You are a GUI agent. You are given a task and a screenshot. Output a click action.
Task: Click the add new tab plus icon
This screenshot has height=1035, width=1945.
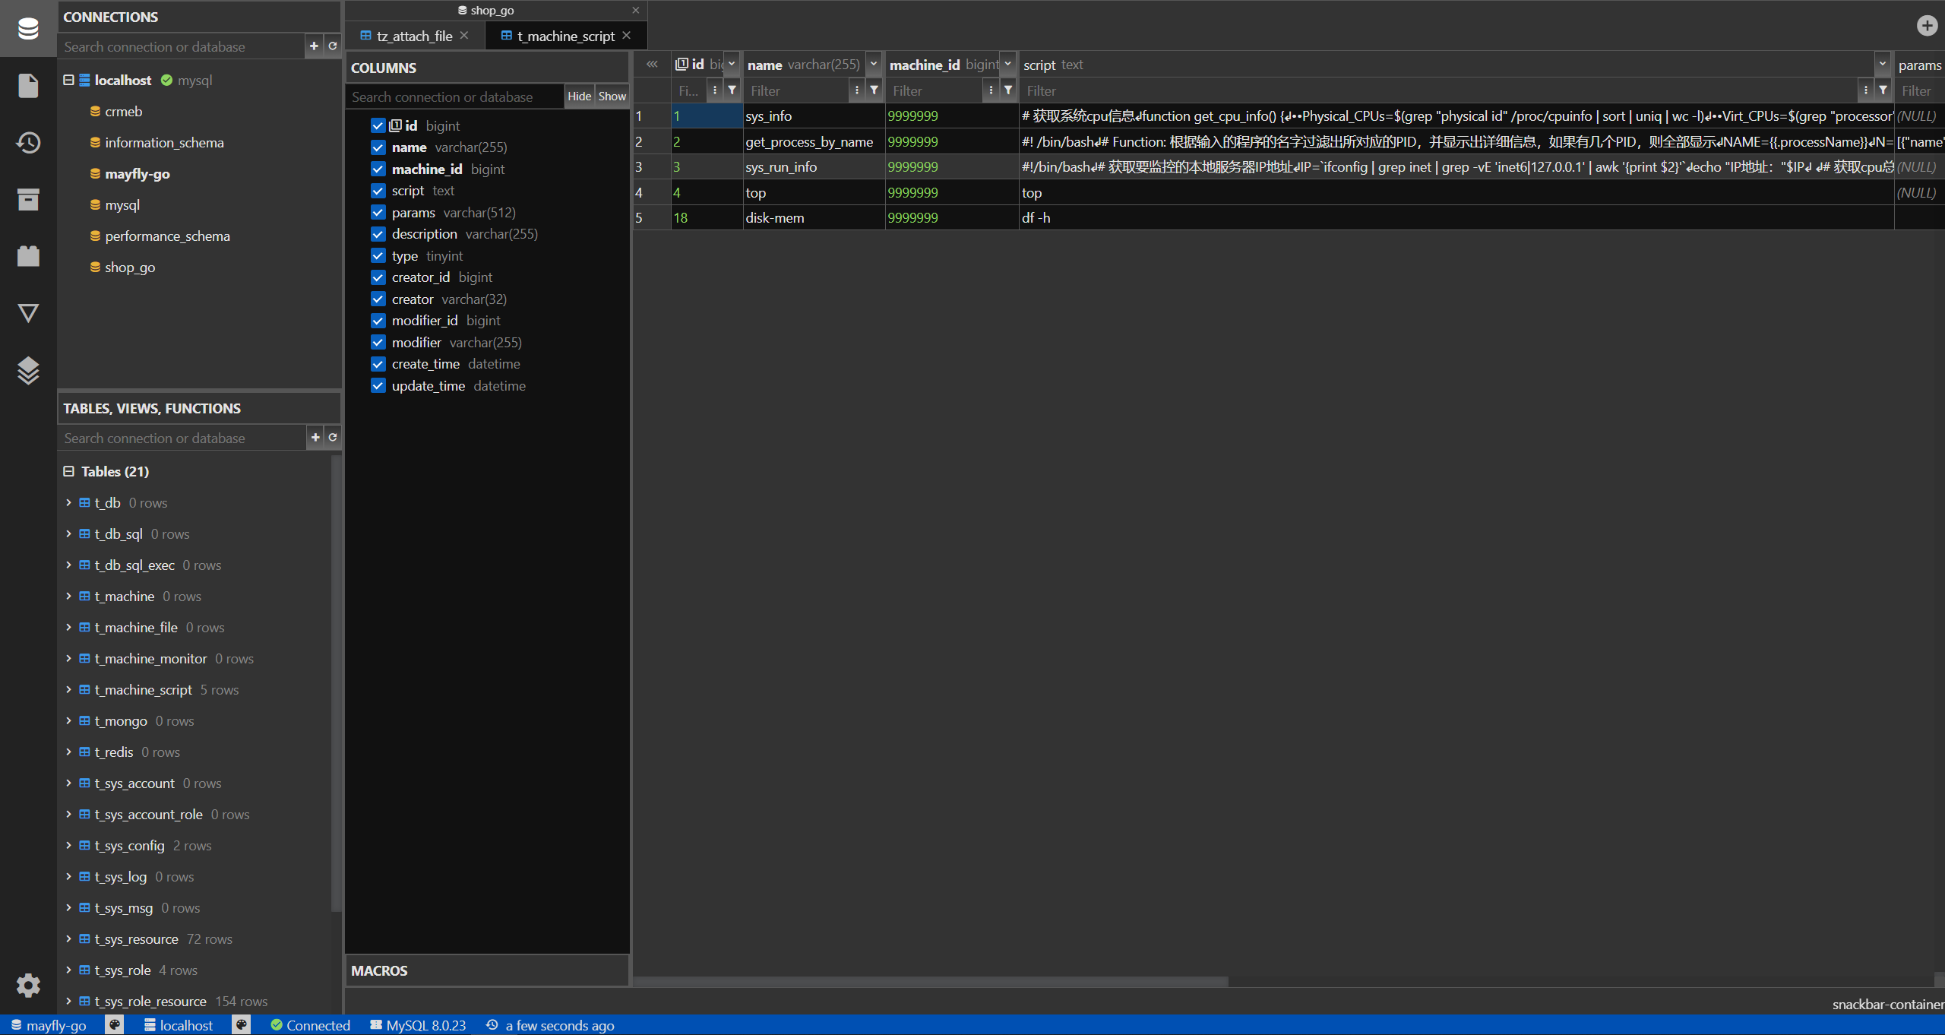[1927, 26]
